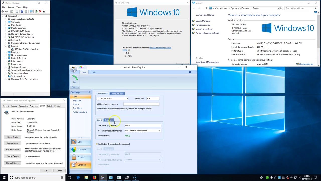This screenshot has width=321, height=181.
Task: Click the red X Uninstall device icon
Action: pos(40,11)
